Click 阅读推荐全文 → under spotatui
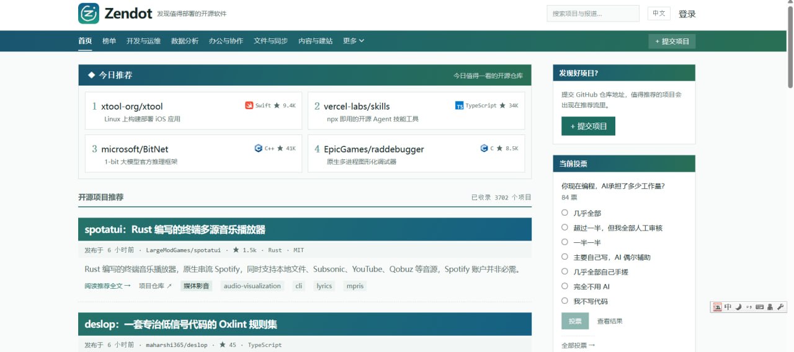The width and height of the screenshot is (794, 352). (x=108, y=286)
